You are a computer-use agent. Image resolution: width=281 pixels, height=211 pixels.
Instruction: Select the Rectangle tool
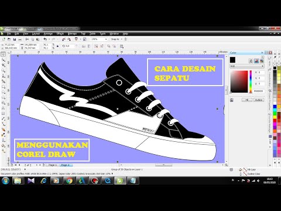click(4, 87)
